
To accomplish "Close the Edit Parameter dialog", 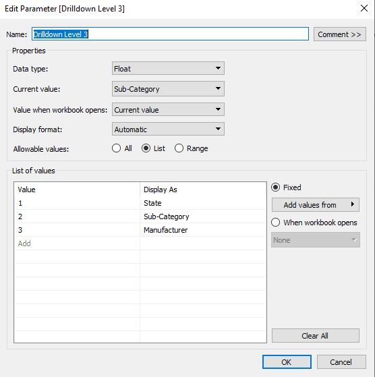I will [x=364, y=8].
